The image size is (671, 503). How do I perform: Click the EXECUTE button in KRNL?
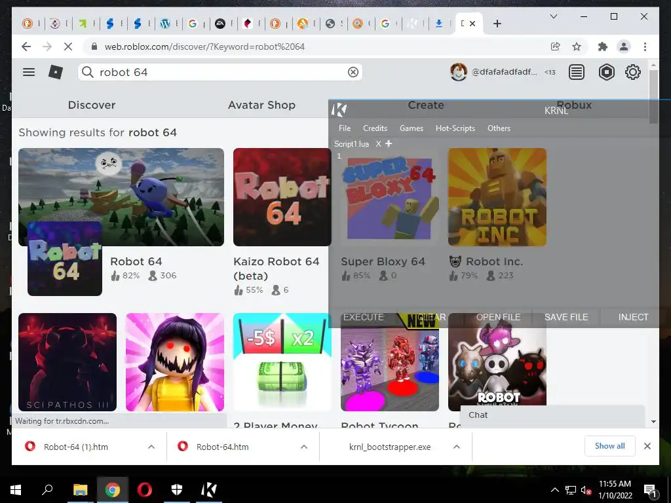363,317
